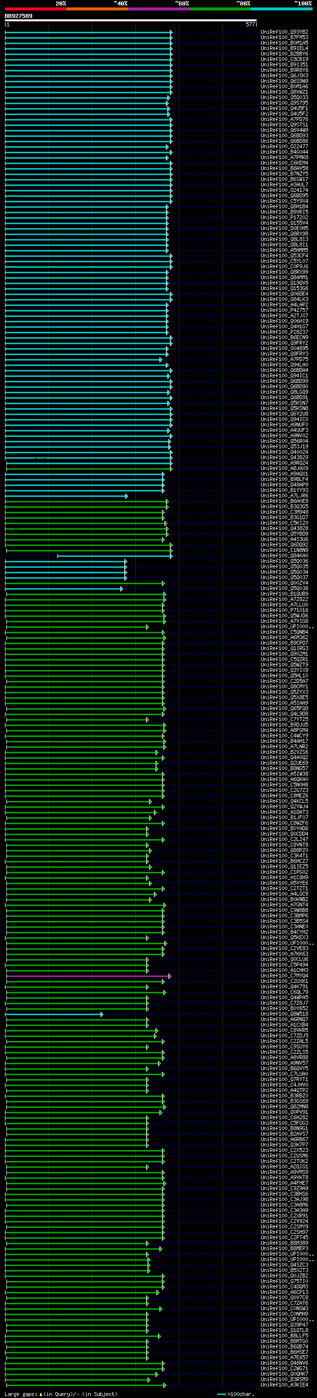Image resolution: width=317 pixels, height=1398 pixels.
Task: Select label UniRef100_P42757
Action: click(x=284, y=310)
